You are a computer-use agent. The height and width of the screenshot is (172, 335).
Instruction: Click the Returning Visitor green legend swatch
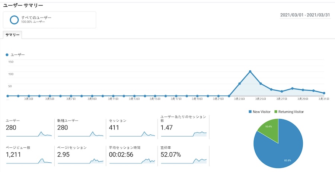point(276,112)
